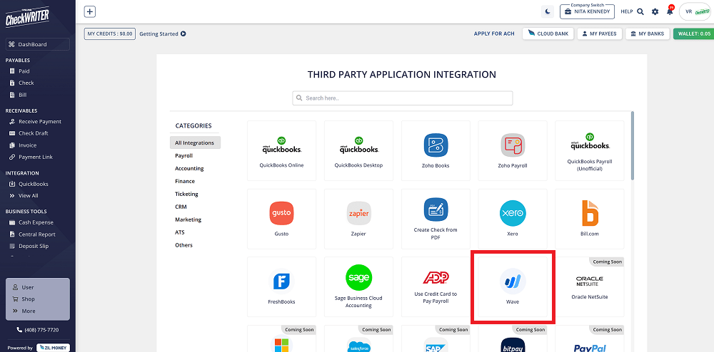Viewport: 714px width, 352px height.
Task: Open FreshBooks integration card
Action: (x=281, y=286)
